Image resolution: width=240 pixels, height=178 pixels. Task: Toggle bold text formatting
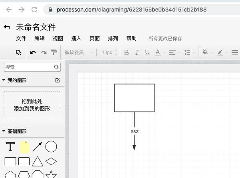pos(127,53)
